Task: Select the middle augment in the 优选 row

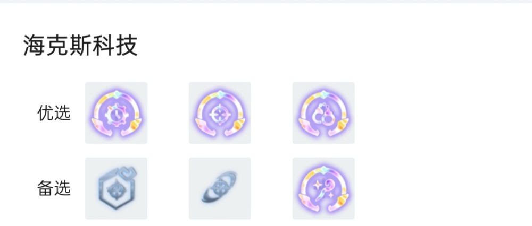Action: point(220,113)
